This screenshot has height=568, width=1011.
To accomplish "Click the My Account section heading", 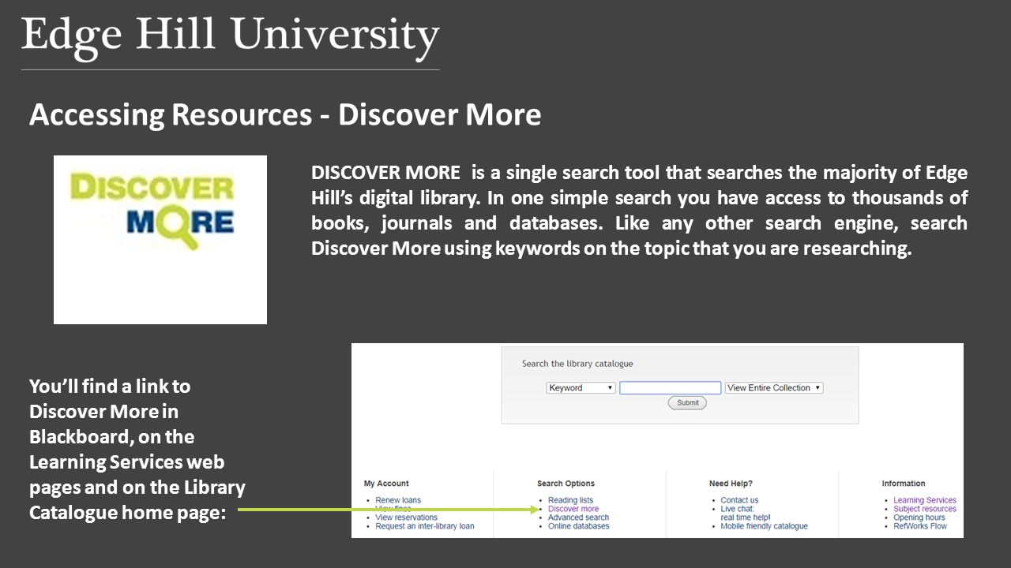I will point(386,484).
